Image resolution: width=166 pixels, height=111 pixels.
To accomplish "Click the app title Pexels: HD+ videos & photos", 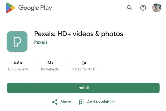I will pyautogui.click(x=79, y=34).
